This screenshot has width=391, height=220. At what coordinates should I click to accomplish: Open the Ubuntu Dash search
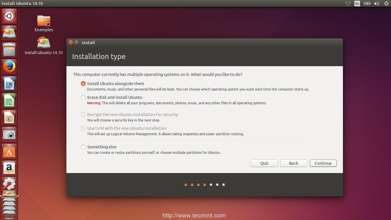click(9, 16)
